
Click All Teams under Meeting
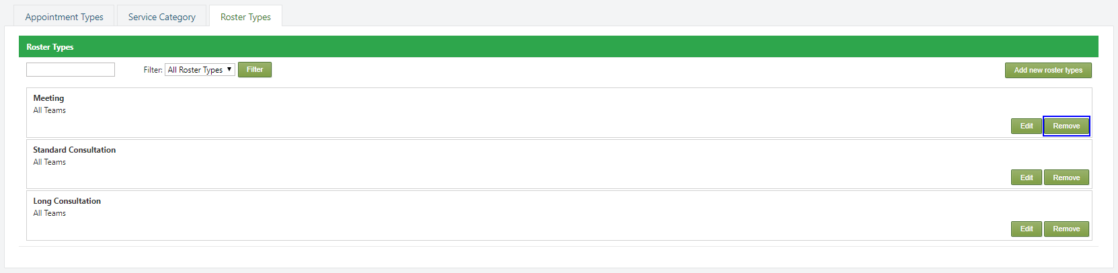click(x=49, y=110)
